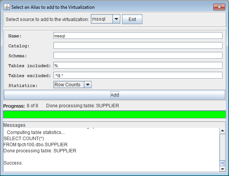The width and height of the screenshot is (229, 176).
Task: Click the progress status text about SUPPLIER
Action: (82, 105)
